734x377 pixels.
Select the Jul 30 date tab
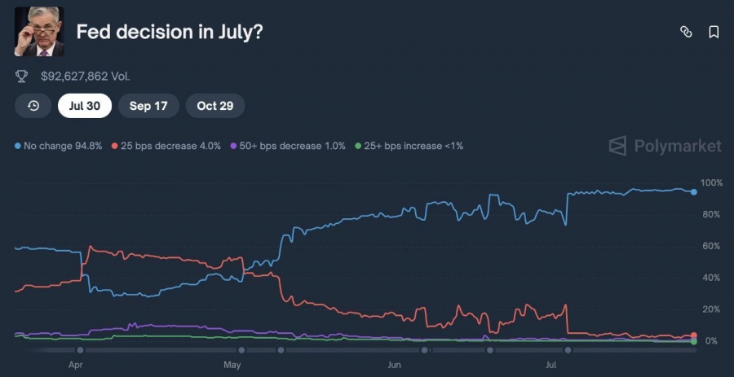pos(85,106)
